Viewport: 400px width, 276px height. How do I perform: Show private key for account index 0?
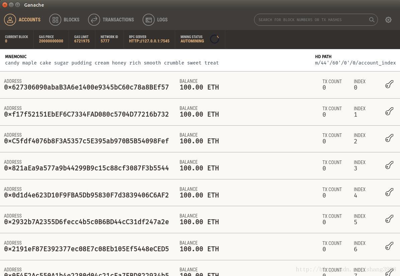(x=389, y=84)
